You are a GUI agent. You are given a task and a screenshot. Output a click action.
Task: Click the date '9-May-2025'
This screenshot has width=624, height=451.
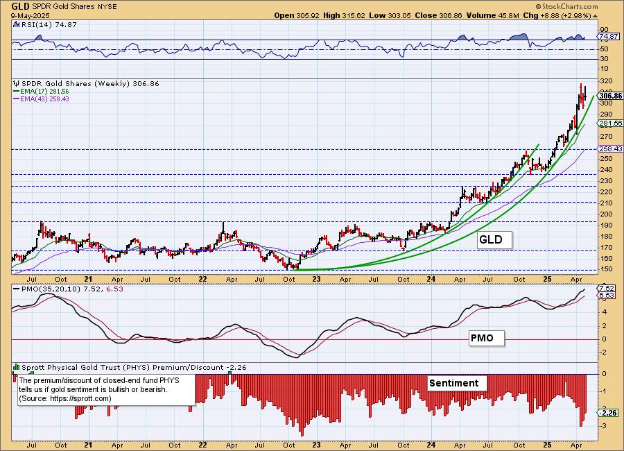(x=31, y=15)
